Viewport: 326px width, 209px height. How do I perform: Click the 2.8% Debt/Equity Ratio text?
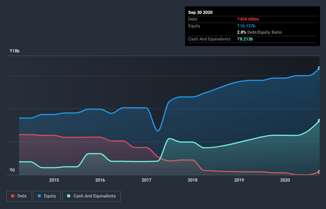click(x=259, y=32)
